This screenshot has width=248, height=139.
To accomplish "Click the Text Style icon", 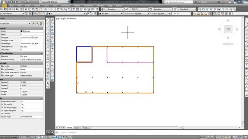I will pos(103,9).
